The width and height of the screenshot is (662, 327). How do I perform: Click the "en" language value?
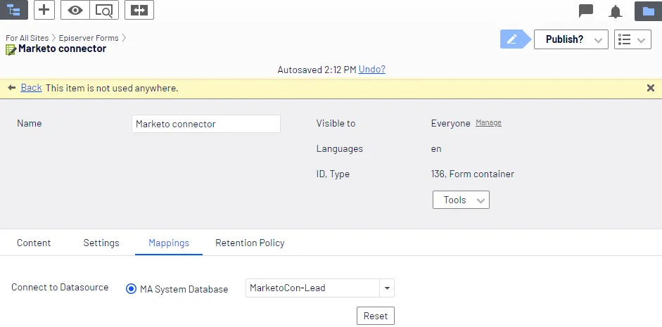click(436, 148)
